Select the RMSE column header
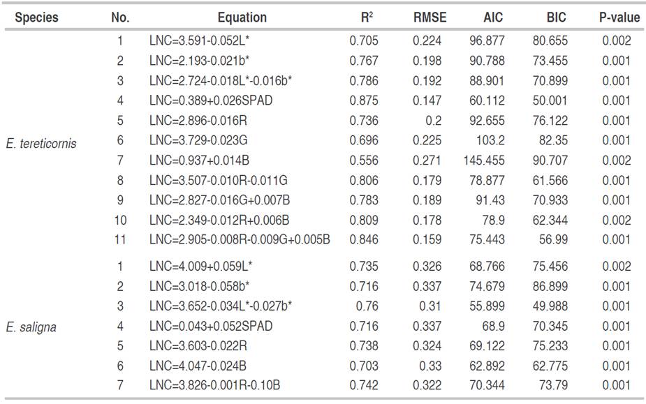The image size is (646, 404). click(x=430, y=17)
